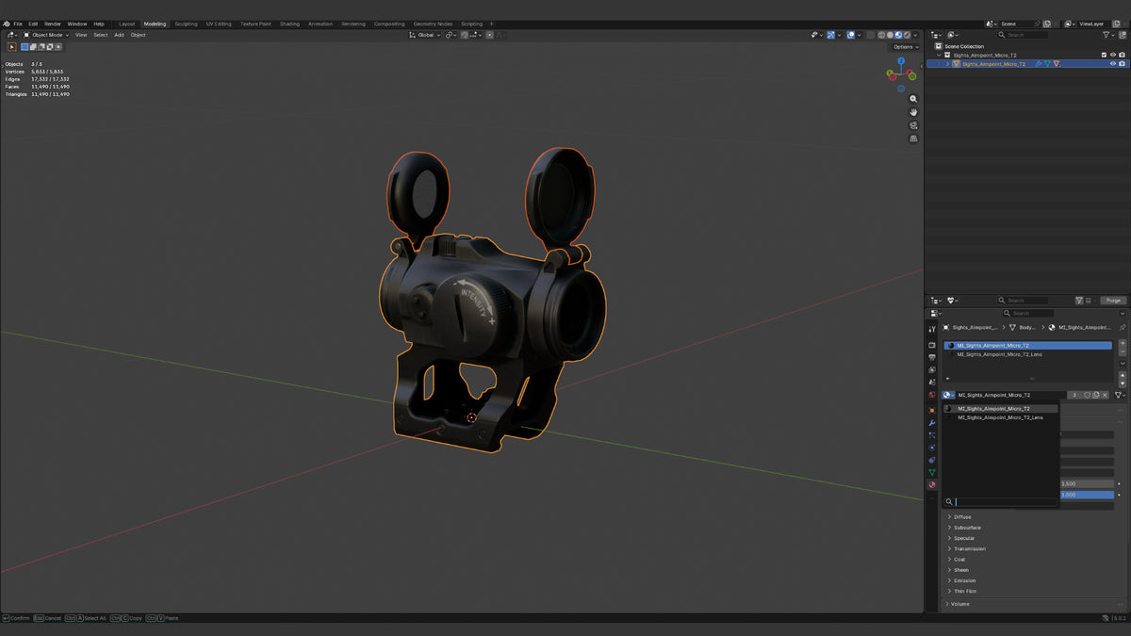Click the Purge button
Screen dimensions: 1131x636
(x=1113, y=301)
